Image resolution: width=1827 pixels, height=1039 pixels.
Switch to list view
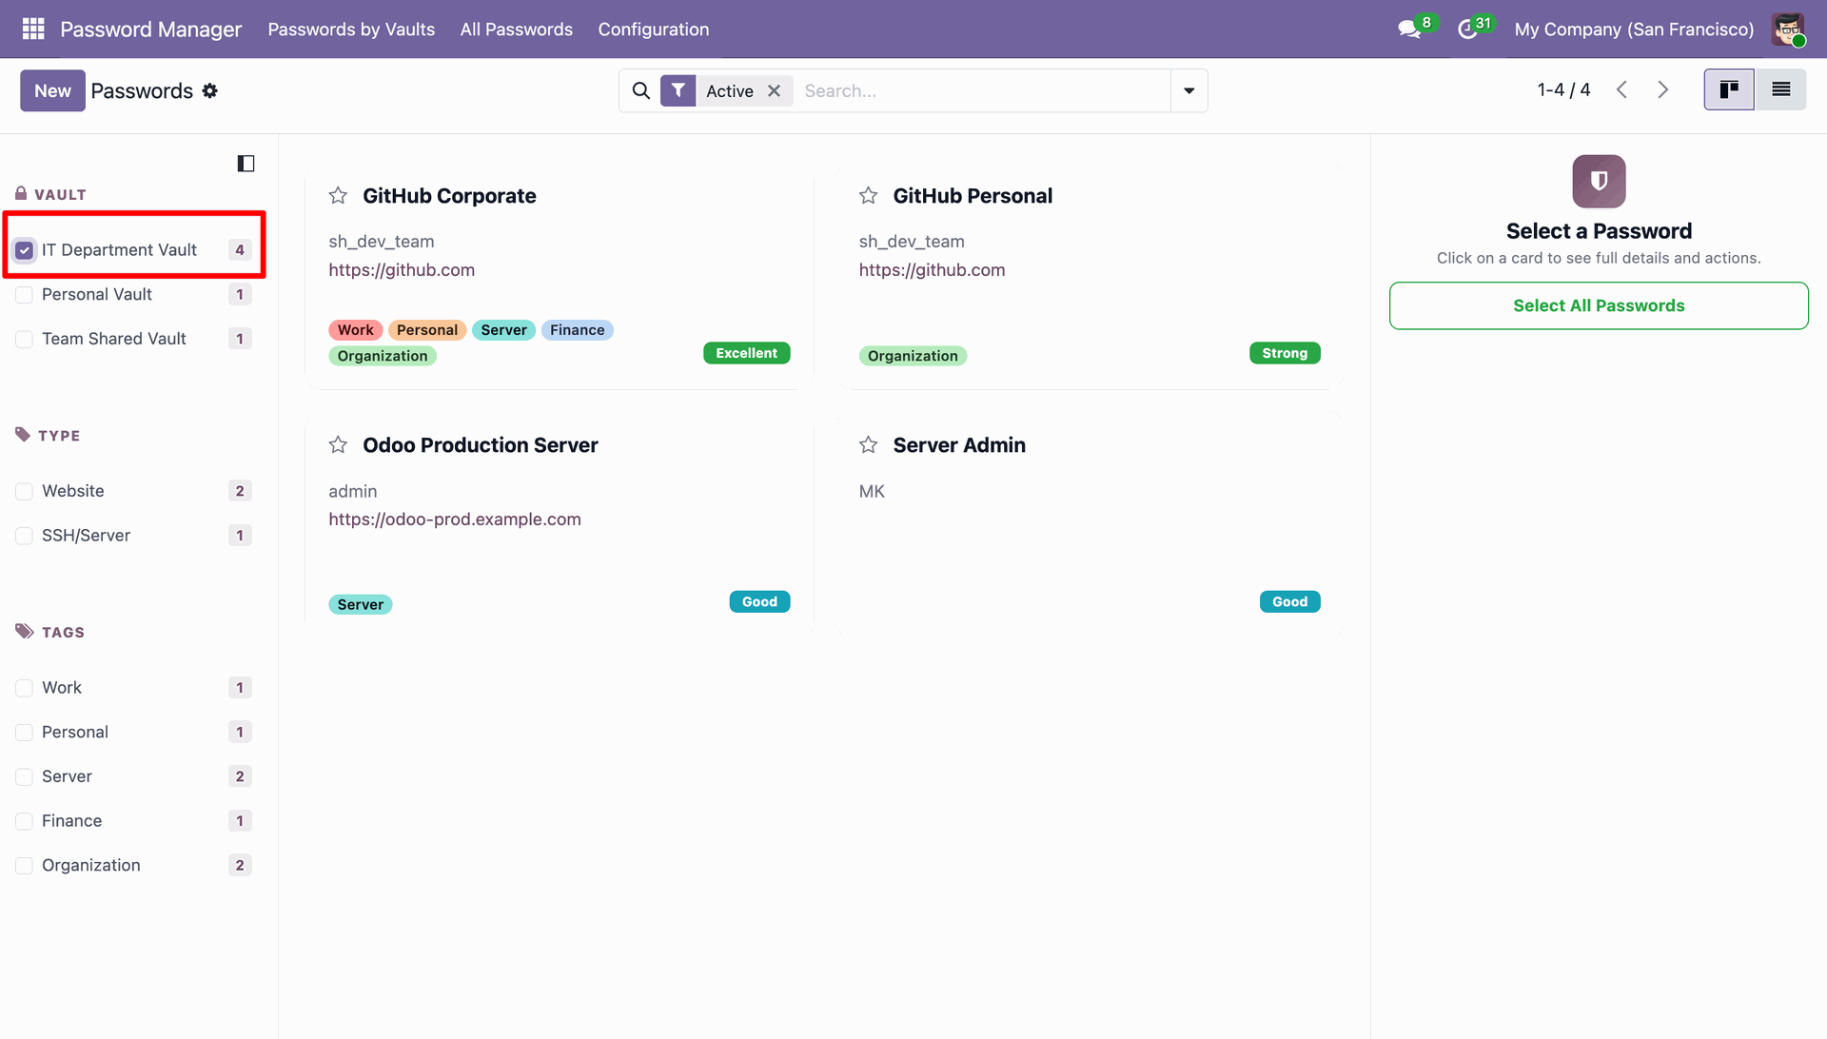point(1781,89)
